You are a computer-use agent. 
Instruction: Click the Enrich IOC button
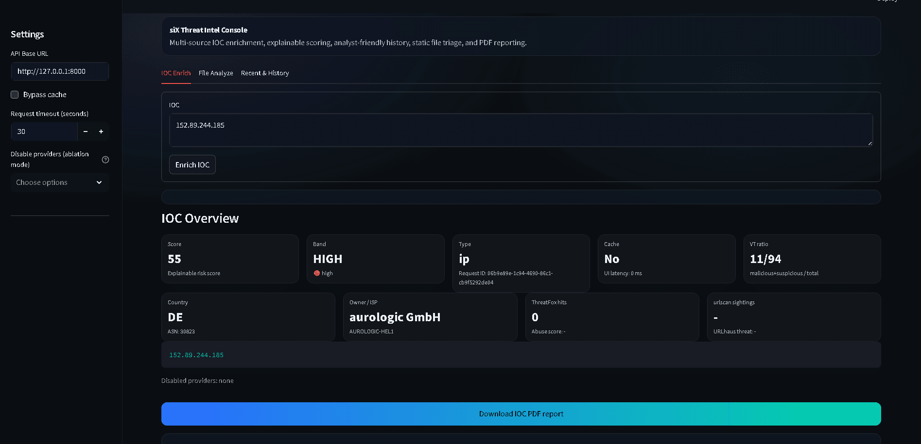click(x=192, y=164)
